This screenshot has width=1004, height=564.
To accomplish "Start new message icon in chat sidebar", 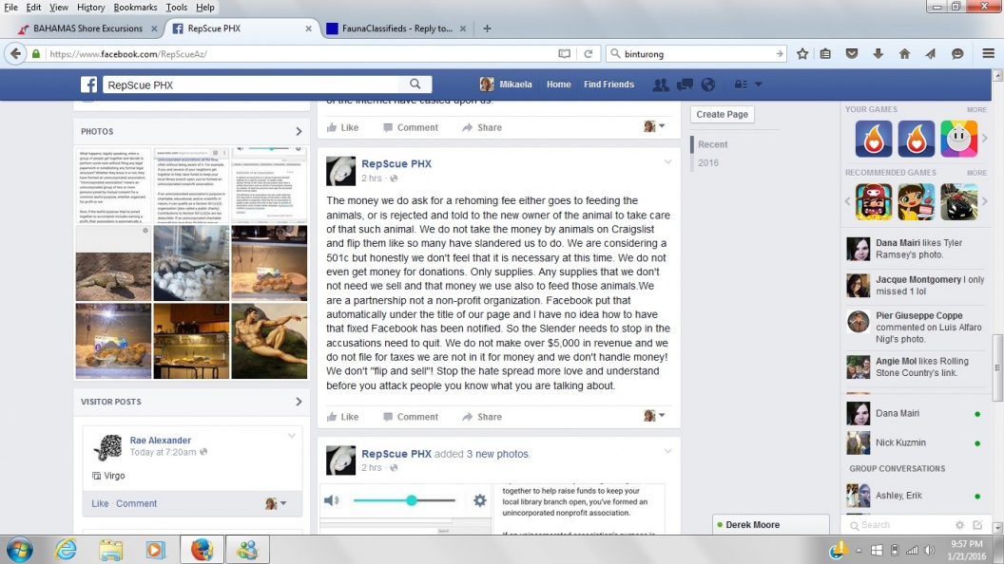I will (x=977, y=525).
